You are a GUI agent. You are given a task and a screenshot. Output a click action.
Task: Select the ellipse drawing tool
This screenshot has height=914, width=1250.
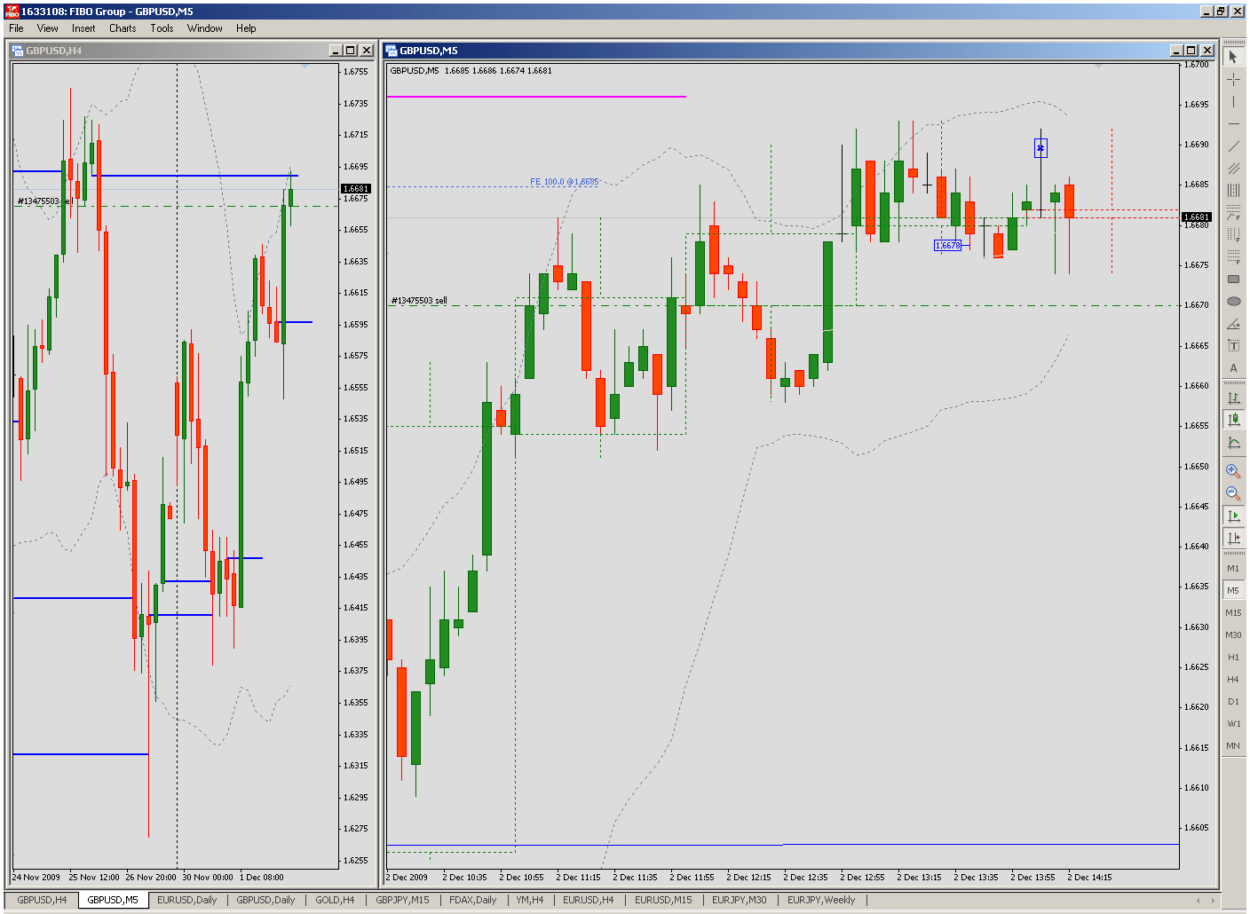click(1234, 302)
